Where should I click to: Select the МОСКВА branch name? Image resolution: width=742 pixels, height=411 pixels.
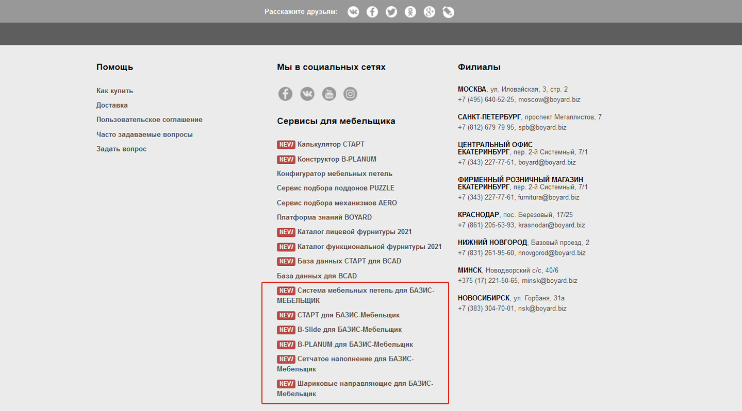tap(472, 89)
